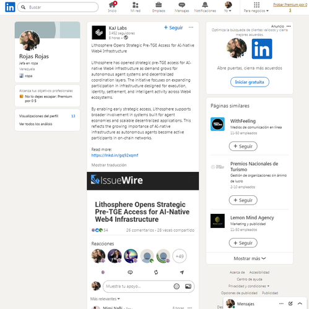Open the KaJ Labs page name
Image resolution: width=309 pixels, height=309 pixels.
point(118,28)
